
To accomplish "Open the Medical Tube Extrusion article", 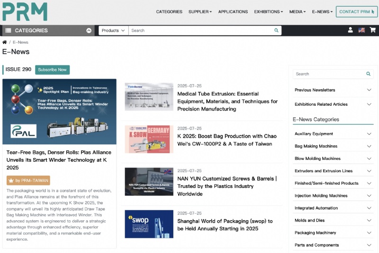I will point(227,102).
